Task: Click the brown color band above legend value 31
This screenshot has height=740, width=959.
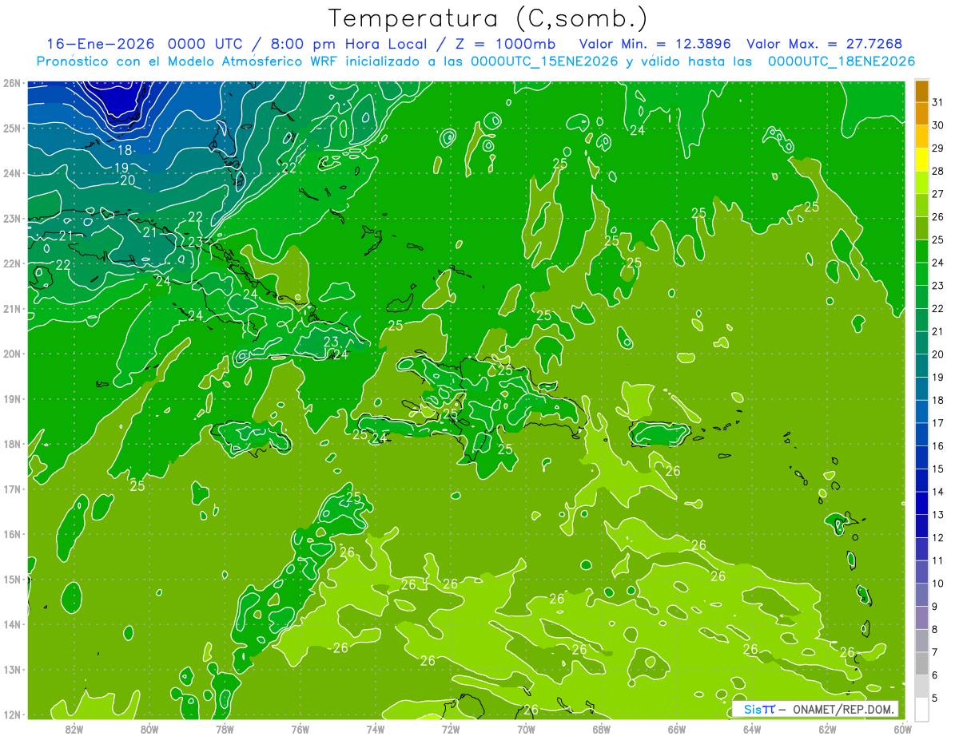Action: pos(921,91)
